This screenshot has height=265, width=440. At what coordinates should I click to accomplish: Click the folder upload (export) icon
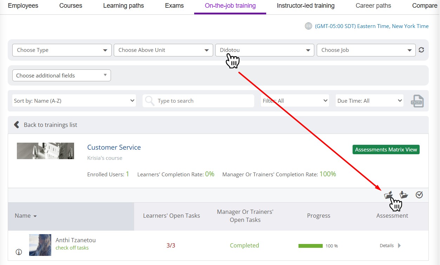tap(388, 195)
